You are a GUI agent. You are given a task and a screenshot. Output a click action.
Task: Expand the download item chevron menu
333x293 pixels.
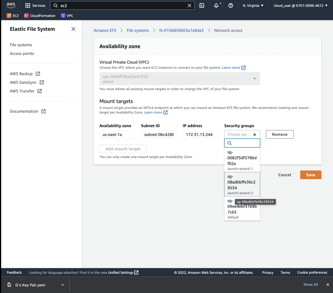coord(63,285)
